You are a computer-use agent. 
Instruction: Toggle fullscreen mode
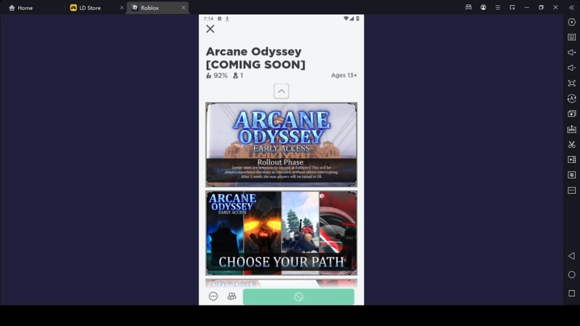click(x=572, y=83)
